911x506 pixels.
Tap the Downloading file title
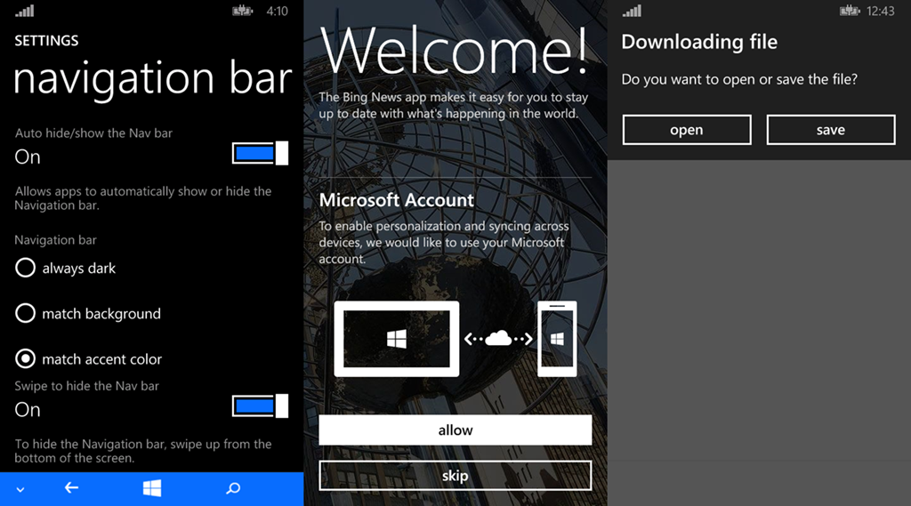pyautogui.click(x=699, y=42)
